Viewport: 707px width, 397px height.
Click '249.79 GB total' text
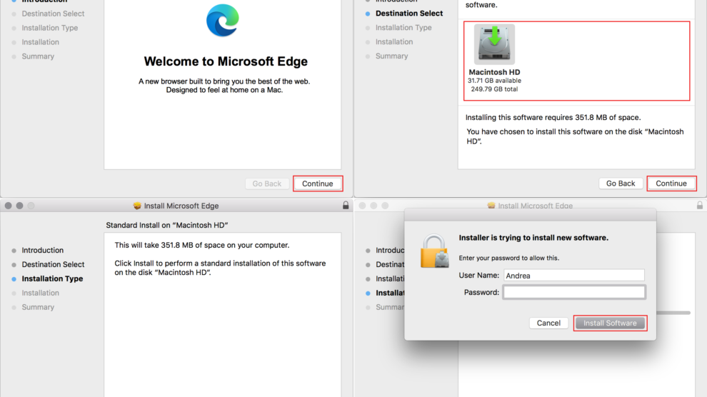click(494, 89)
